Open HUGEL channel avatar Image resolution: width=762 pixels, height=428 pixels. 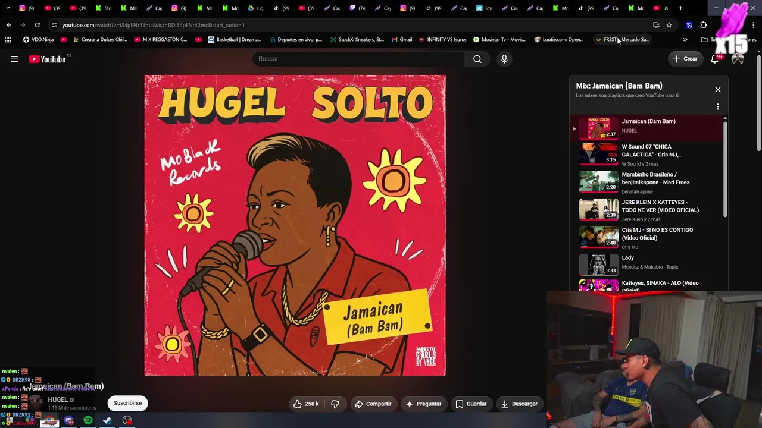coord(36,402)
